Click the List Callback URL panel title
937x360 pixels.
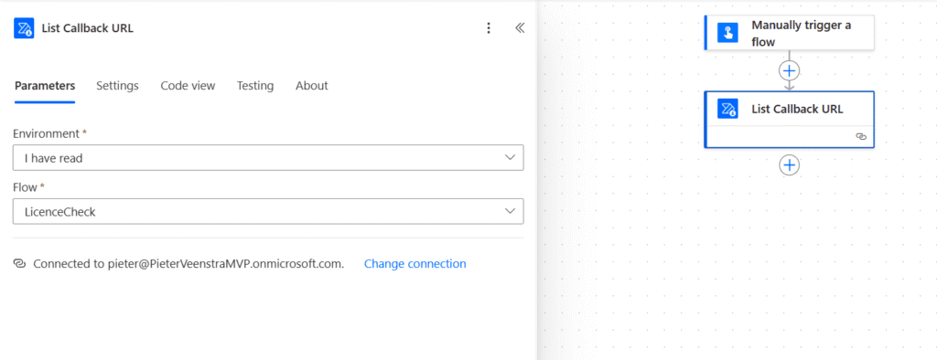pos(88,28)
